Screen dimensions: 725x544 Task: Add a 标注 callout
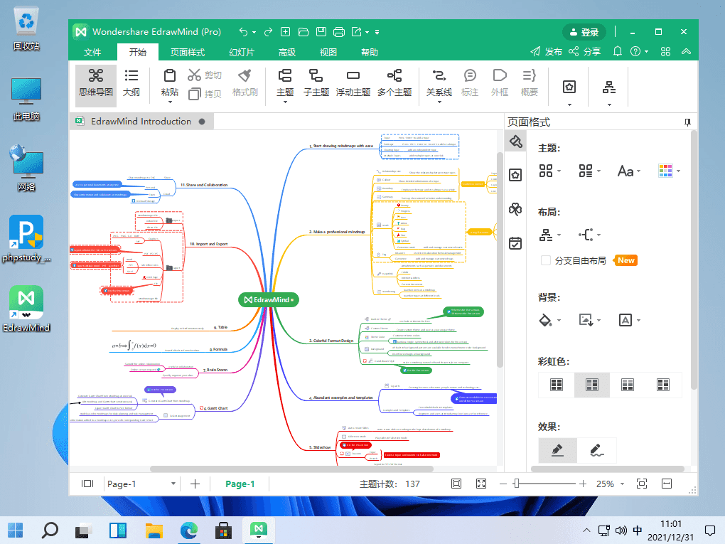470,83
